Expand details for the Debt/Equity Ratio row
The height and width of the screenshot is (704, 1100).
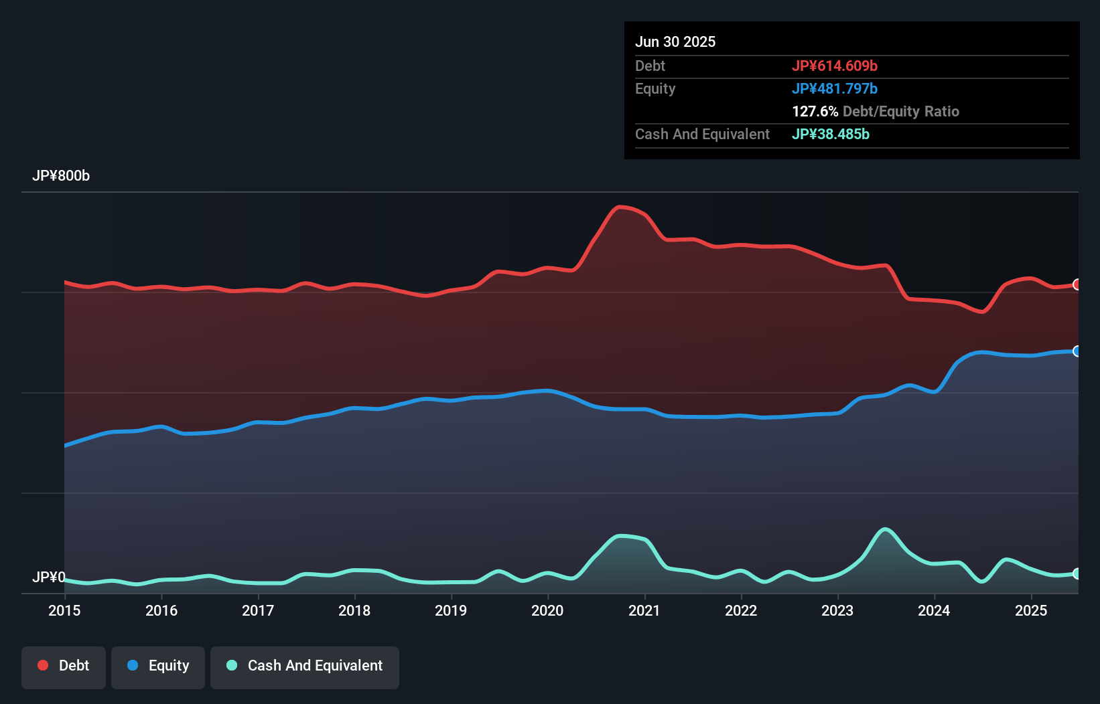coord(876,111)
